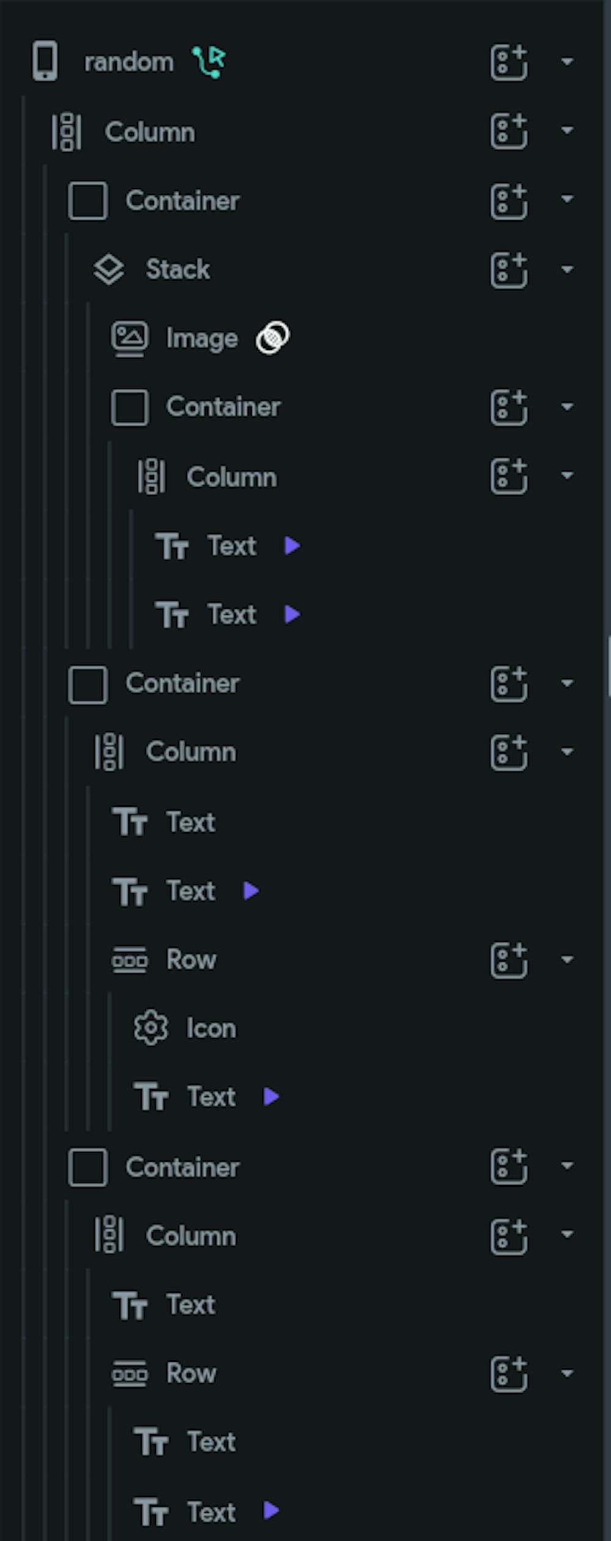Click the add-widget icon beside random page
611x1541 pixels.
click(x=508, y=62)
